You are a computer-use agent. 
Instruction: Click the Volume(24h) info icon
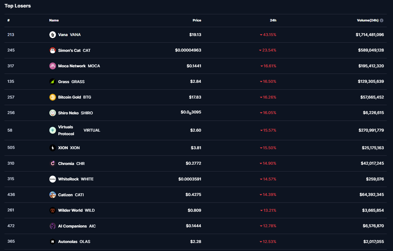point(381,21)
